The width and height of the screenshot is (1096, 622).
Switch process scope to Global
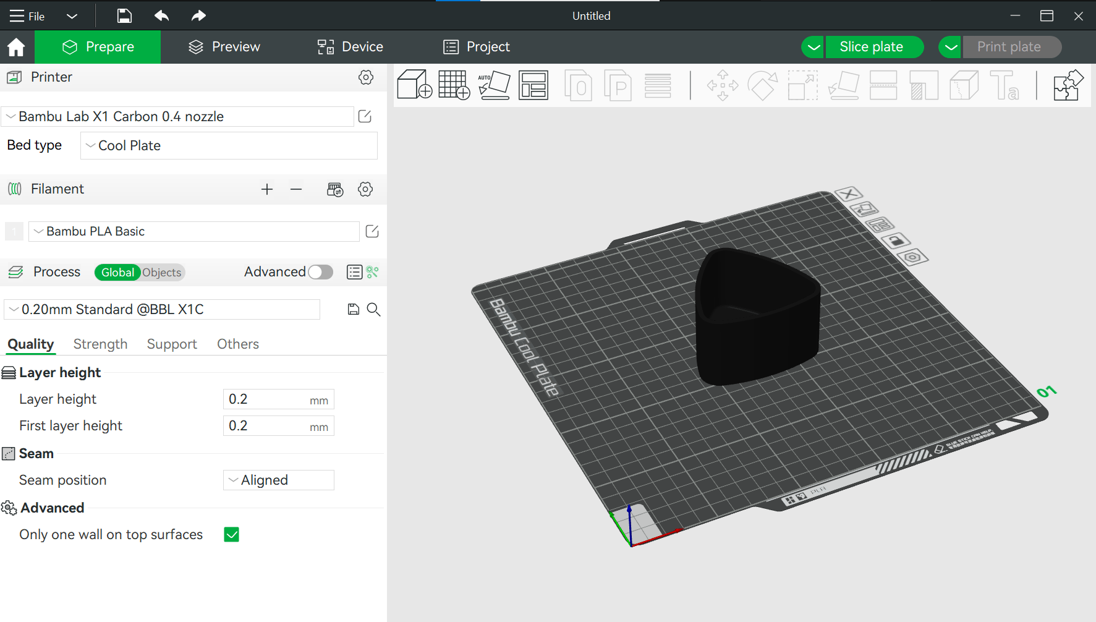pos(117,273)
